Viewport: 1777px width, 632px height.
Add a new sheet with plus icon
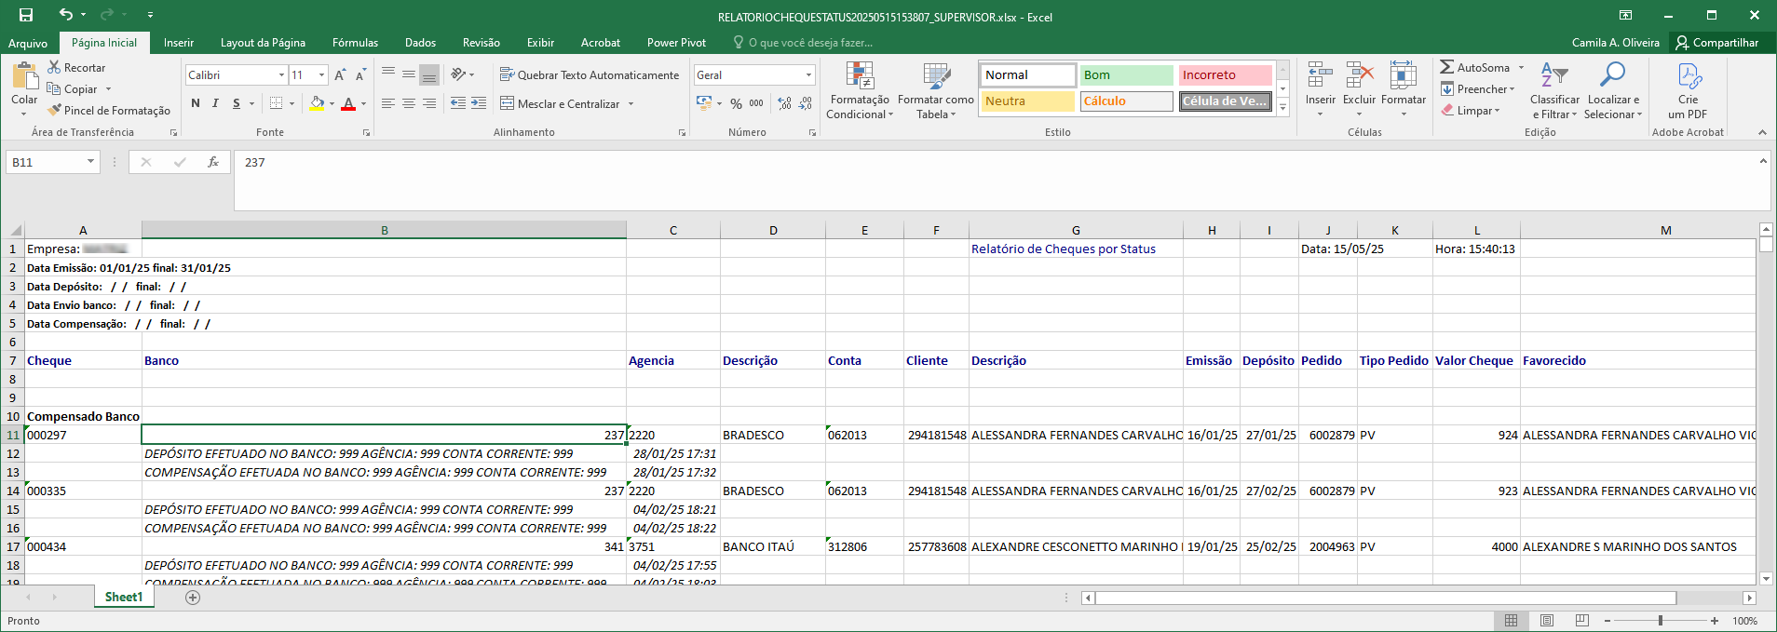(x=193, y=598)
